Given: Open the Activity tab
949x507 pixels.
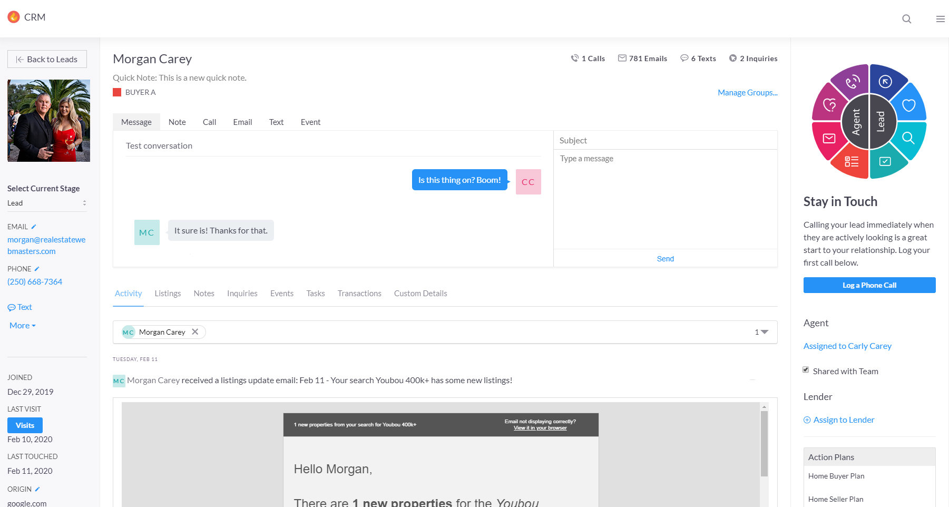Looking at the screenshot, I should pyautogui.click(x=129, y=294).
